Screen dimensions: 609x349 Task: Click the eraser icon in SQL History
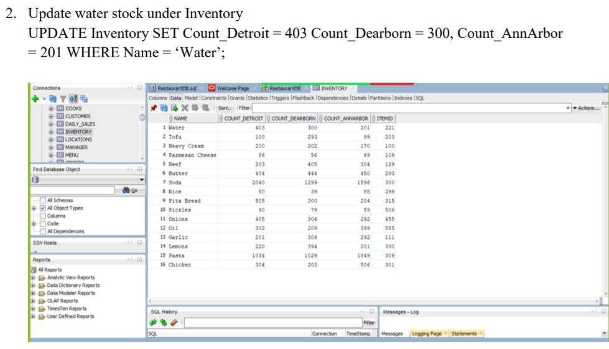click(175, 322)
